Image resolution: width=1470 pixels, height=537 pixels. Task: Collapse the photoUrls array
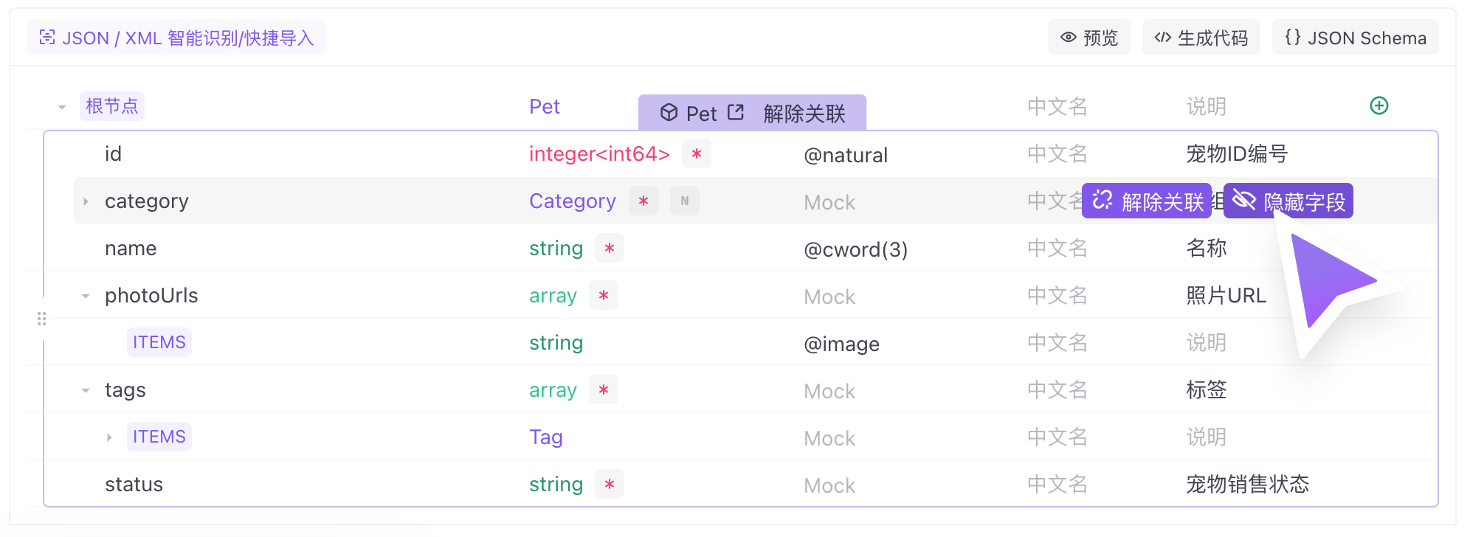click(86, 296)
